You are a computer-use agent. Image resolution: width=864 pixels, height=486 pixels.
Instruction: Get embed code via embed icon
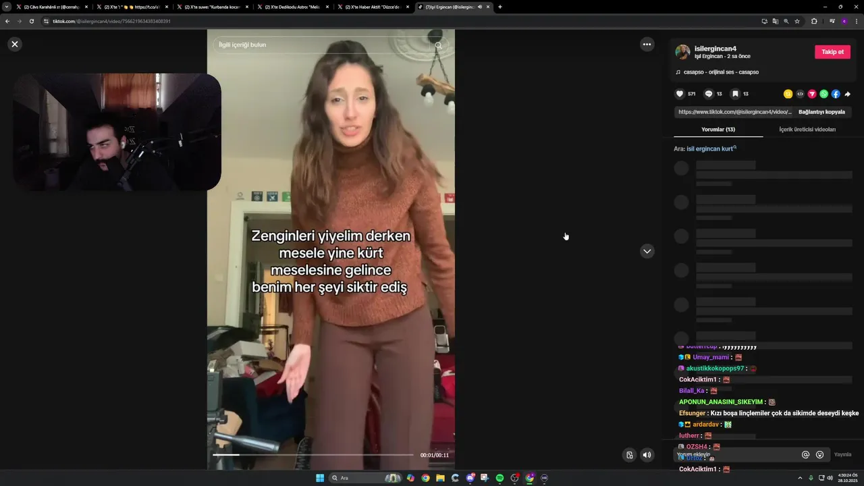click(x=800, y=94)
